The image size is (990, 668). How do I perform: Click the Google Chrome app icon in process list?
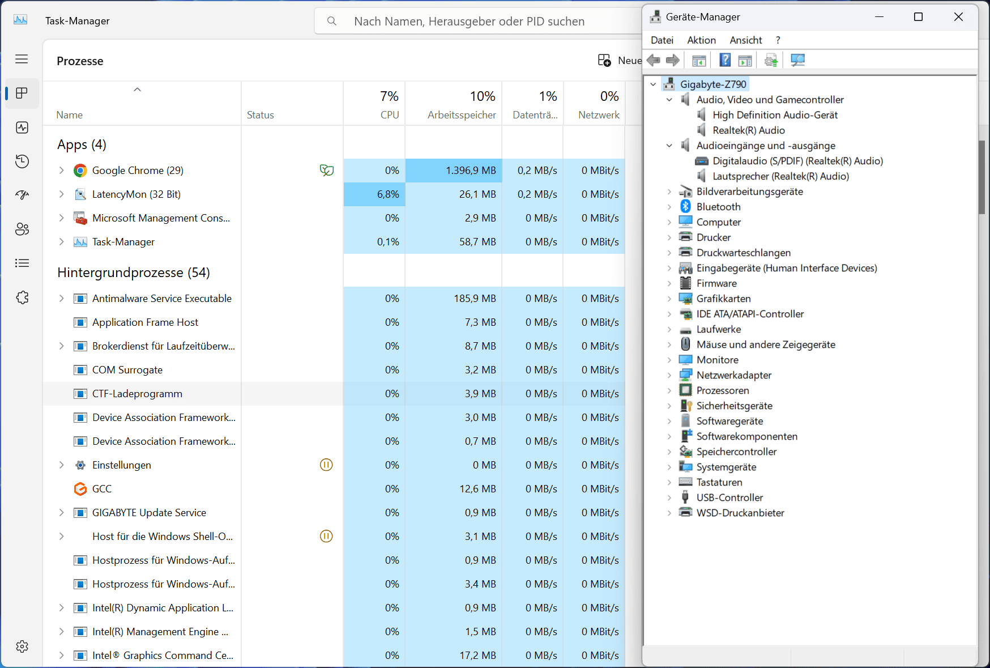[x=80, y=171]
